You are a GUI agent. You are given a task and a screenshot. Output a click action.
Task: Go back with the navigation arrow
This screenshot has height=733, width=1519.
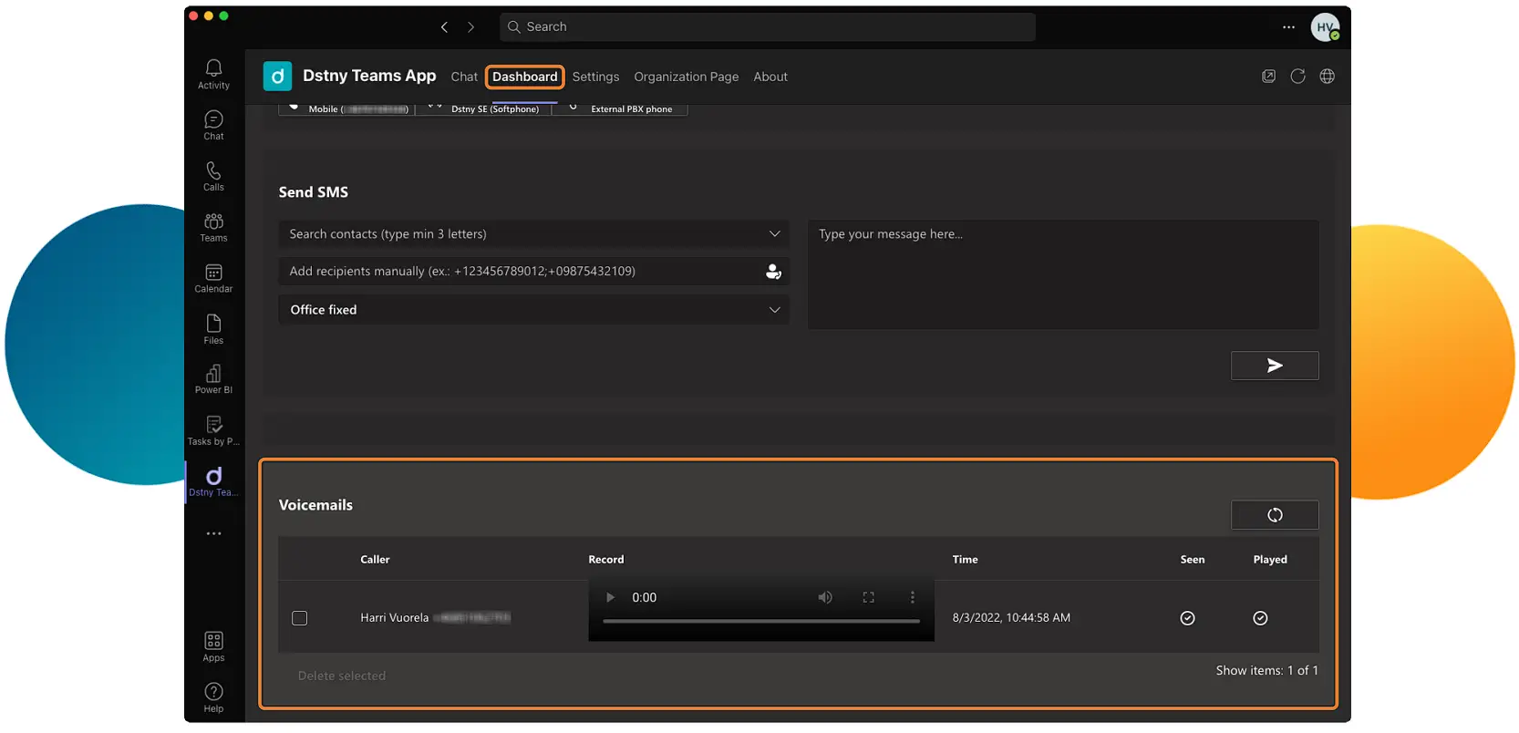tap(444, 27)
